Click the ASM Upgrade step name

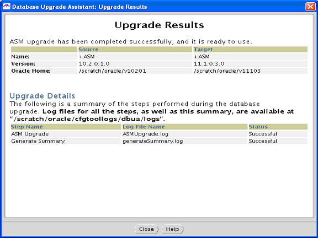click(x=30, y=134)
